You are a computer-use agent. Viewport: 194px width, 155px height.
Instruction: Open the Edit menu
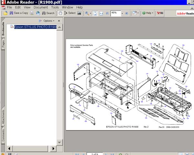18,7
